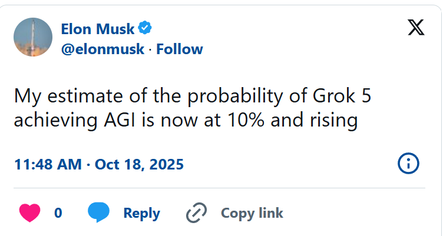Click the Oct 18, 2025 date

click(141, 164)
